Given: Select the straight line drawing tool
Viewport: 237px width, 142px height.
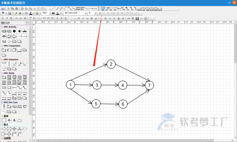Looking at the screenshot, I should tap(53, 9).
